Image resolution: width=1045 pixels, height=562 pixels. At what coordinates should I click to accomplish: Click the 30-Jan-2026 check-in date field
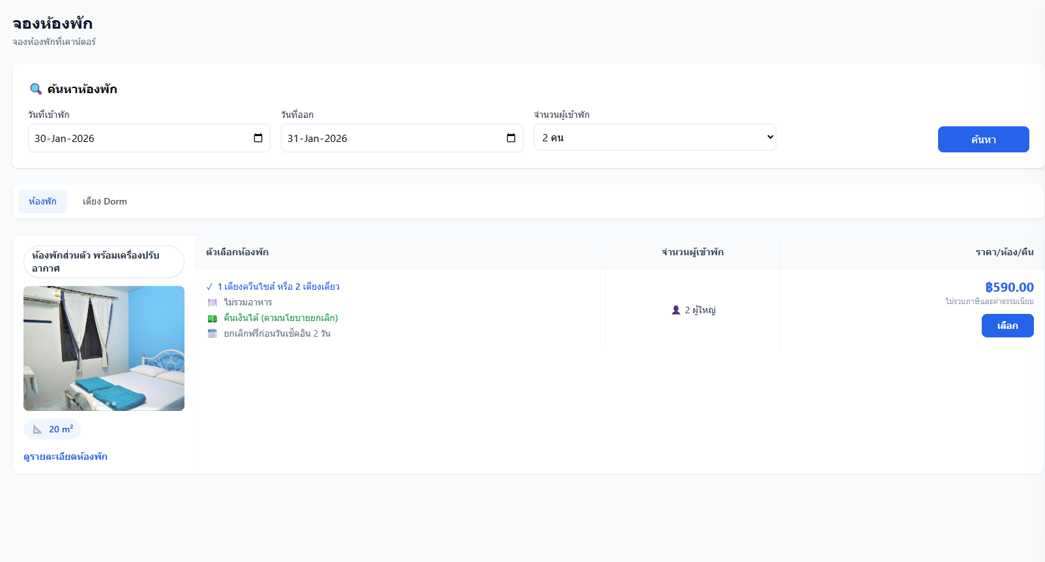pos(149,138)
